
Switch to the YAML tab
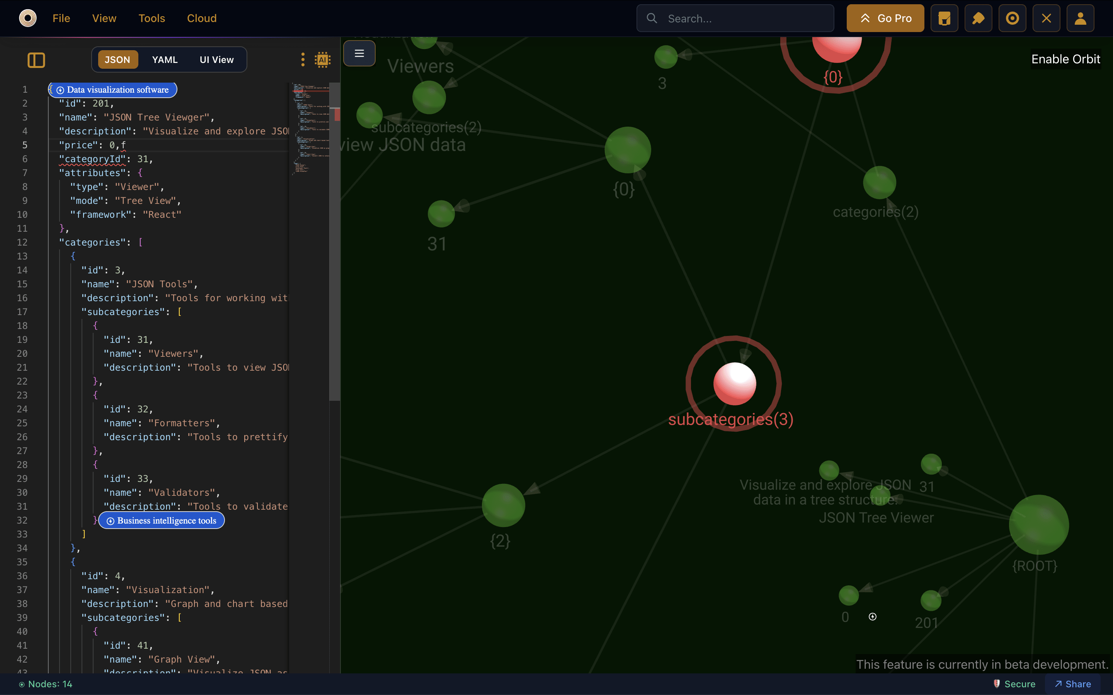pyautogui.click(x=165, y=60)
